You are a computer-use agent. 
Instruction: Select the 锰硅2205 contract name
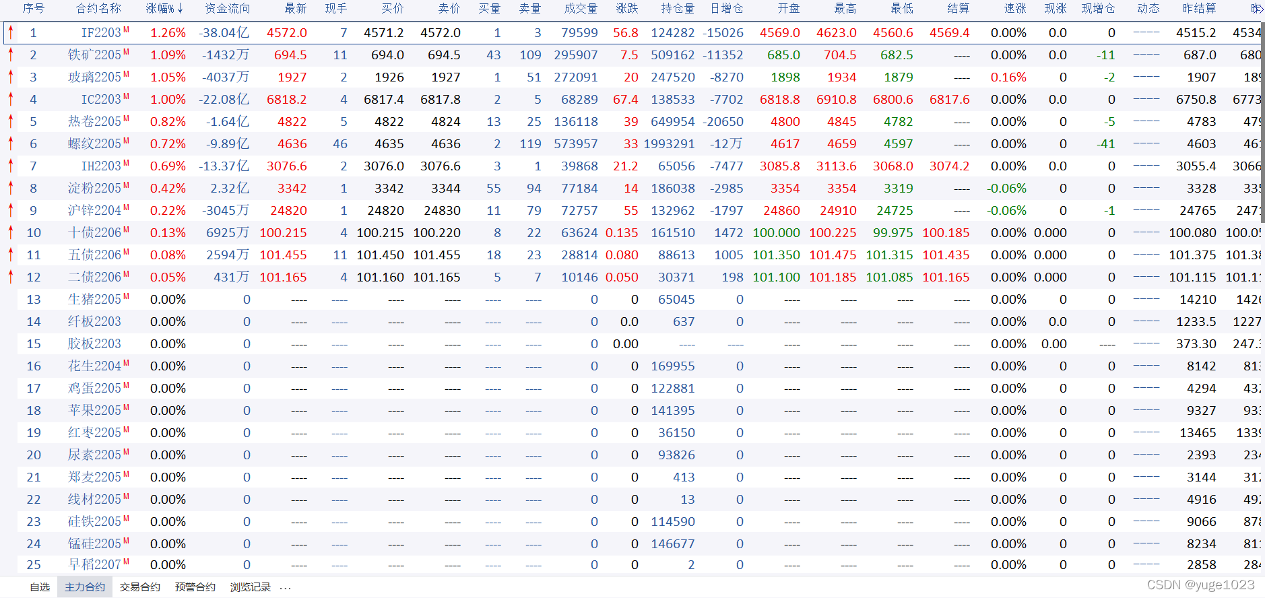(94, 543)
